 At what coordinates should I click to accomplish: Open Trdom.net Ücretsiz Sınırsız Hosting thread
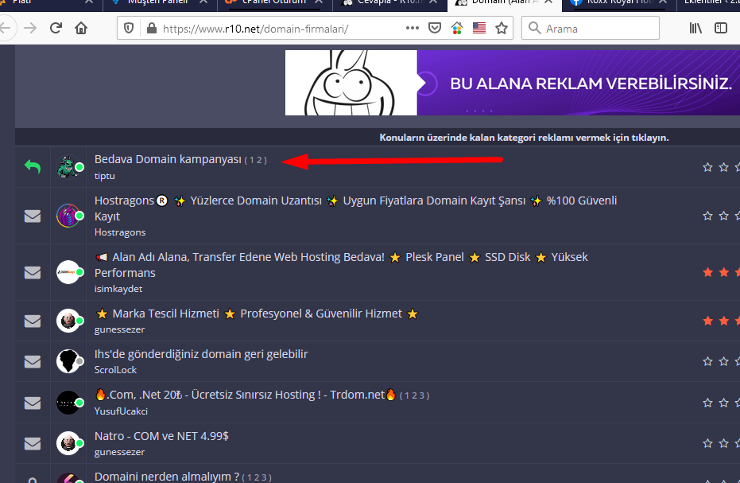tap(246, 395)
